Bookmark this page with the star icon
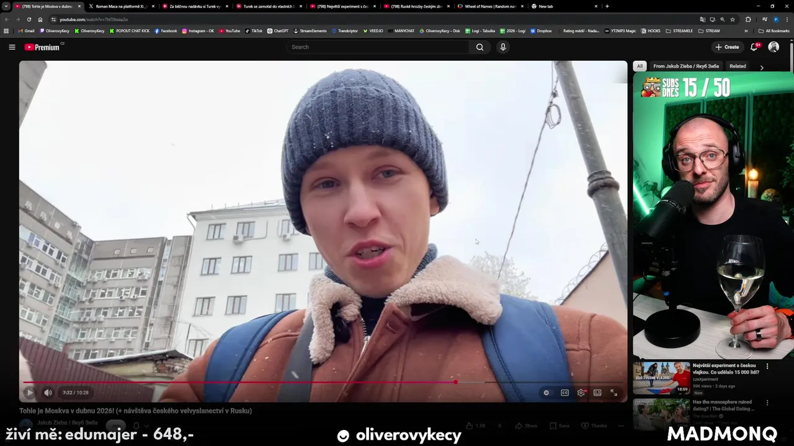 (x=733, y=20)
